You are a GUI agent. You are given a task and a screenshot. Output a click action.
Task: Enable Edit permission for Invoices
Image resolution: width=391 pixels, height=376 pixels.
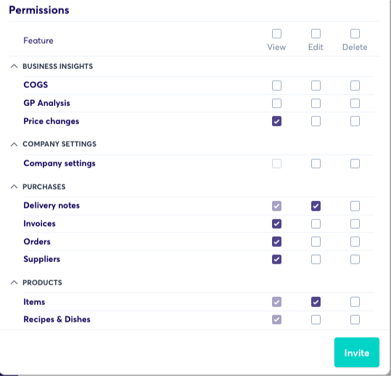point(316,224)
